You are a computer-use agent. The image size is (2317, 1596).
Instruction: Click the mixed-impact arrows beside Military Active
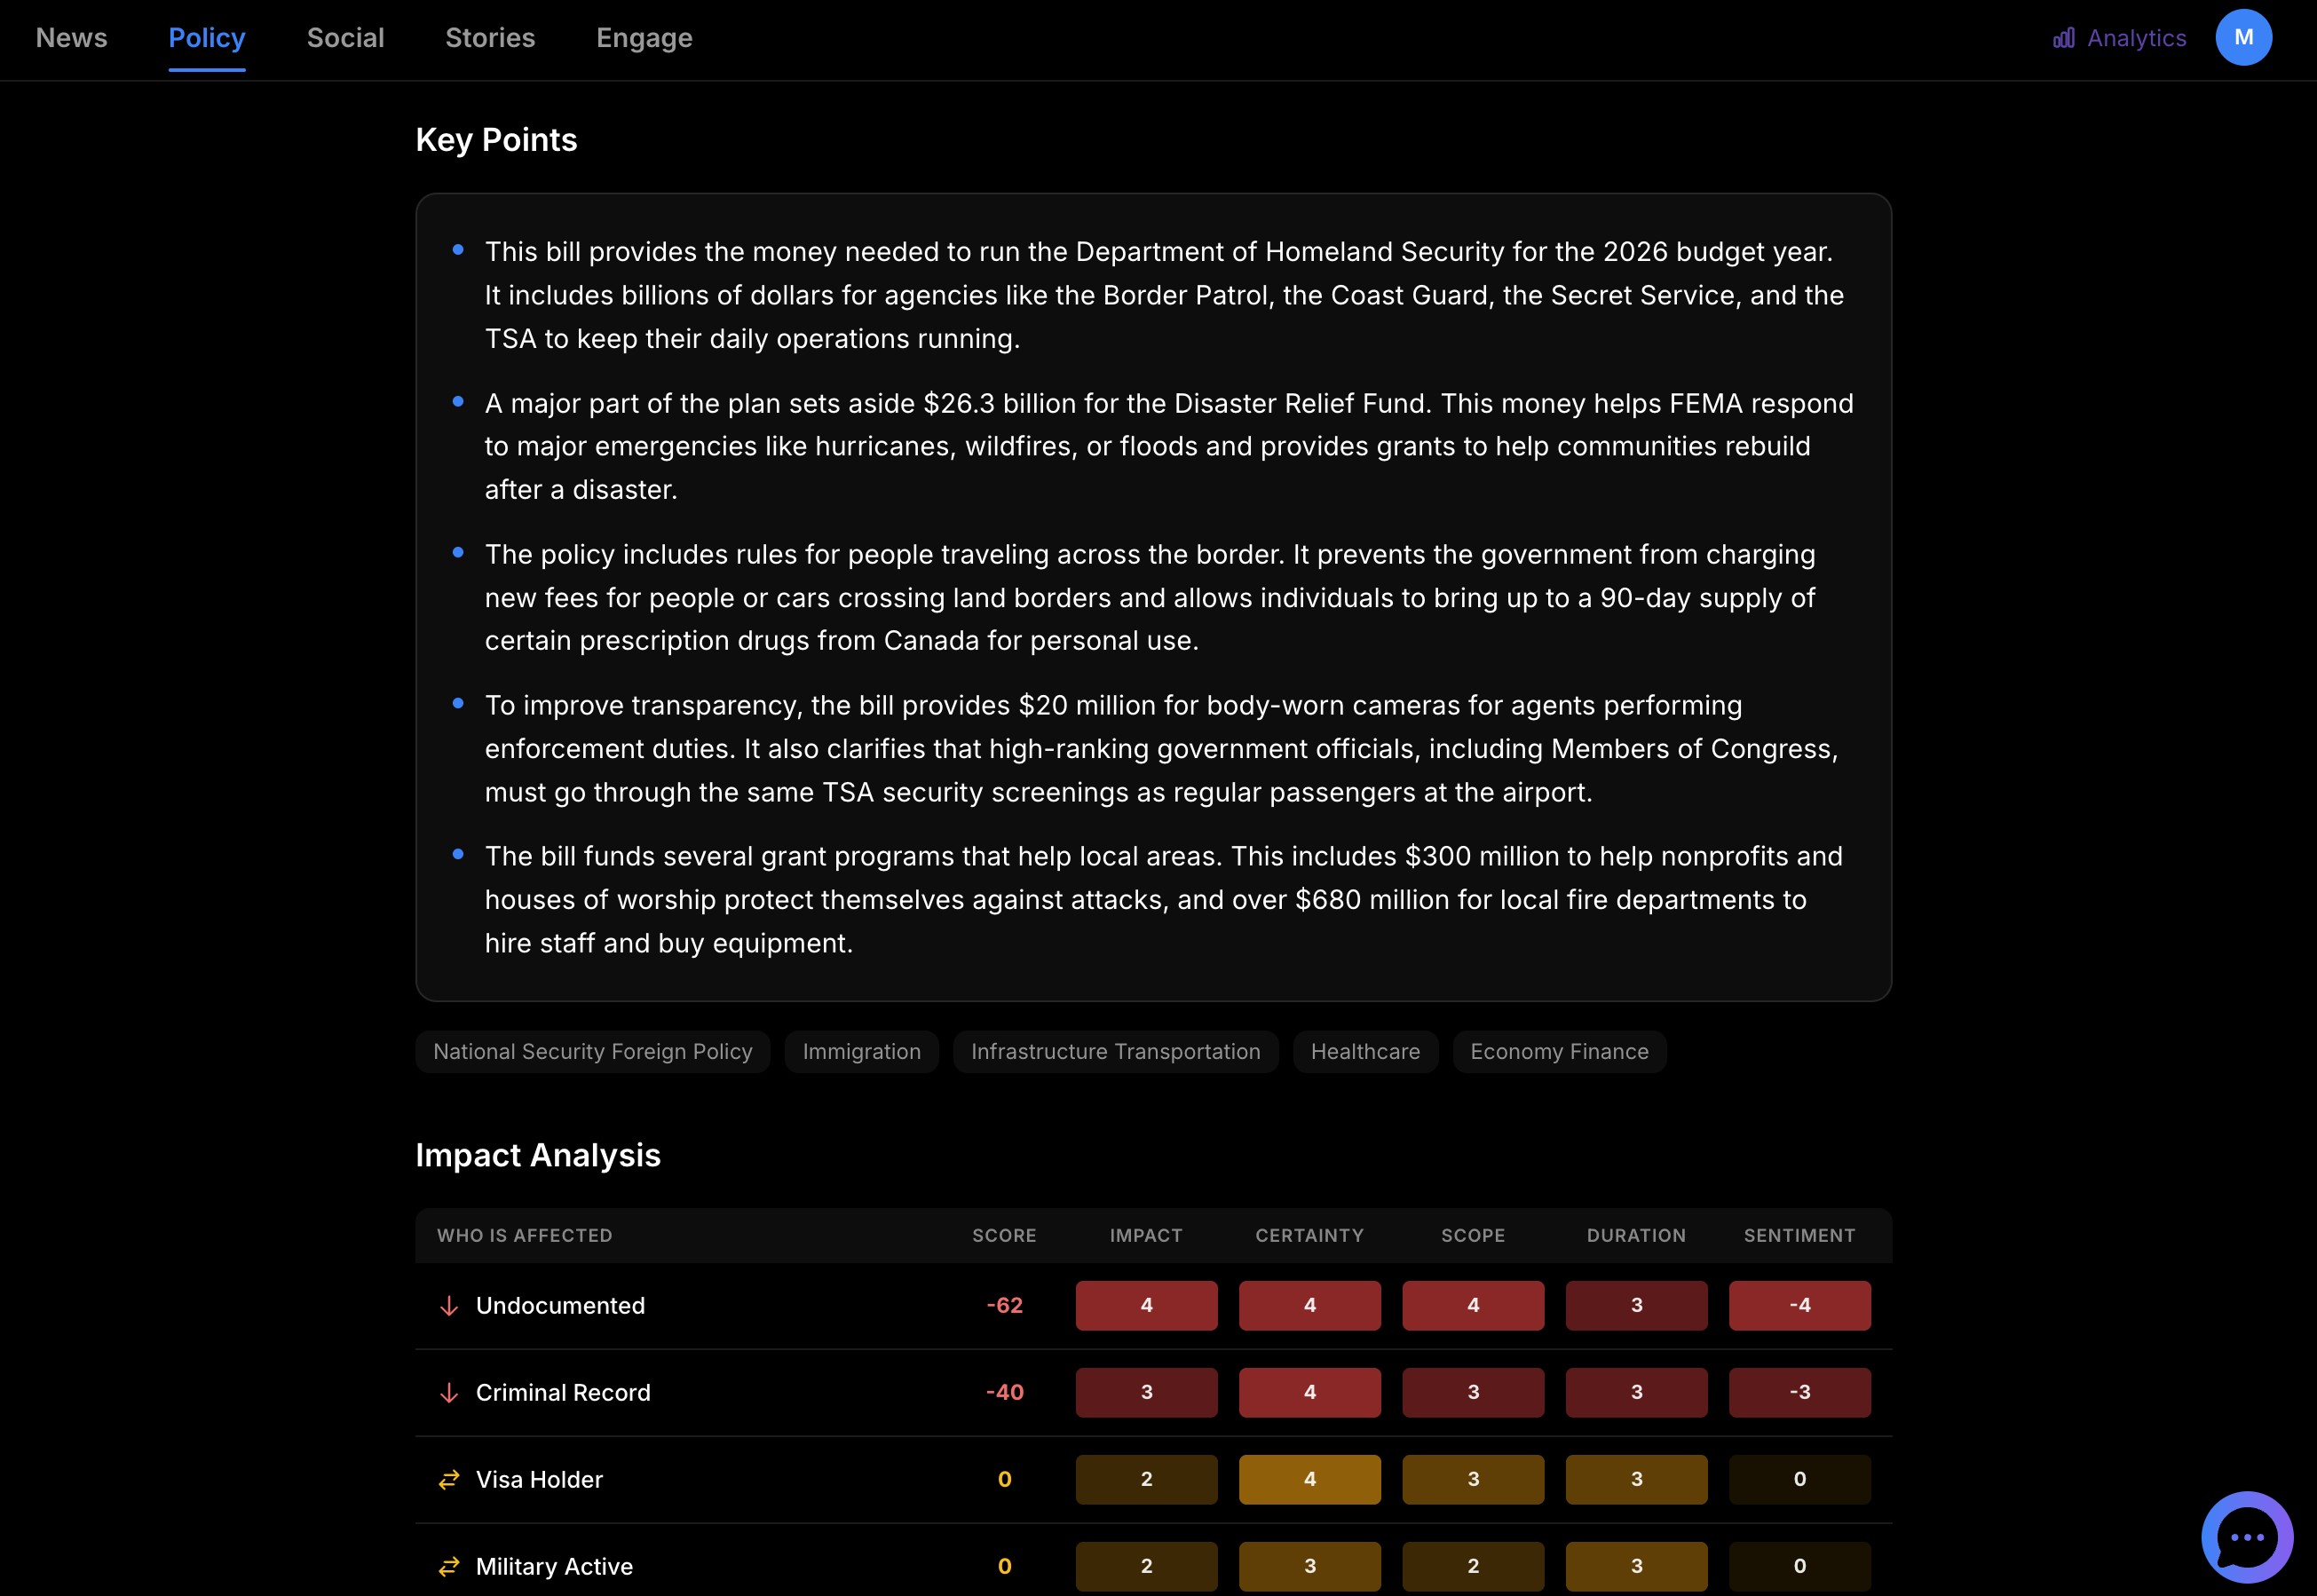(x=447, y=1566)
